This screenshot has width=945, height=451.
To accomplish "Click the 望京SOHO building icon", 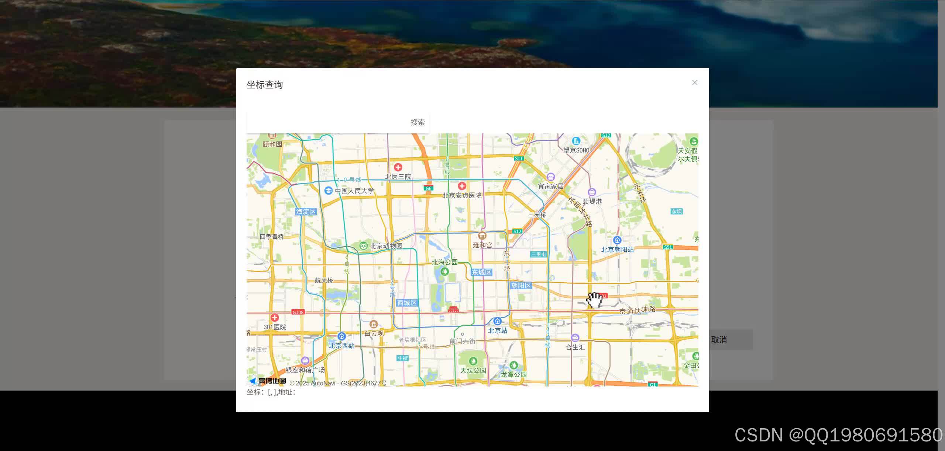I will 576,141.
